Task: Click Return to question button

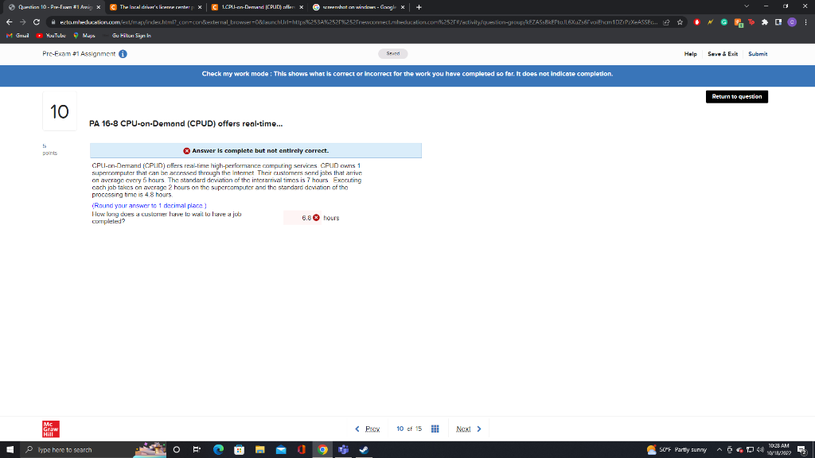Action: tap(736, 96)
